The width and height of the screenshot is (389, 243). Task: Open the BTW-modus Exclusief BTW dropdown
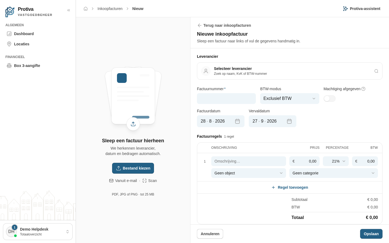pyautogui.click(x=290, y=99)
